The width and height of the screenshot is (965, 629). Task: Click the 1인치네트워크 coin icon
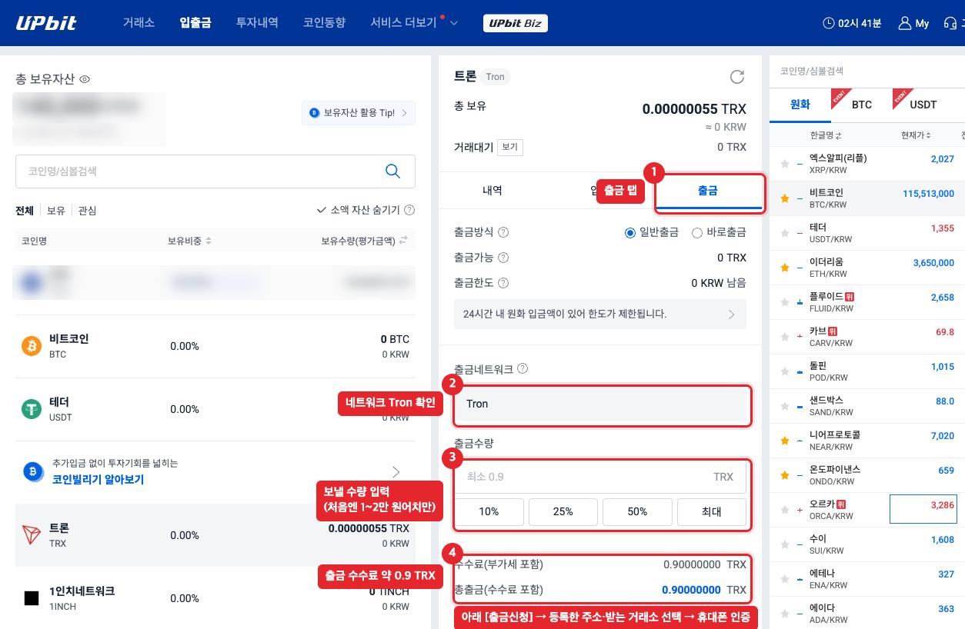tap(32, 598)
